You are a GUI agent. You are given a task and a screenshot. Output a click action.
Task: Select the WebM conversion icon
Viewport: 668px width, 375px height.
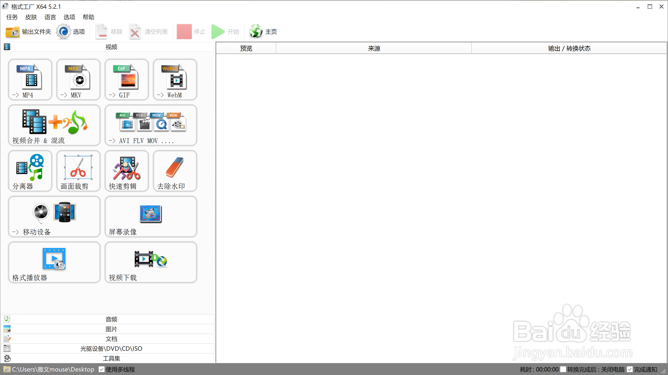coord(175,80)
